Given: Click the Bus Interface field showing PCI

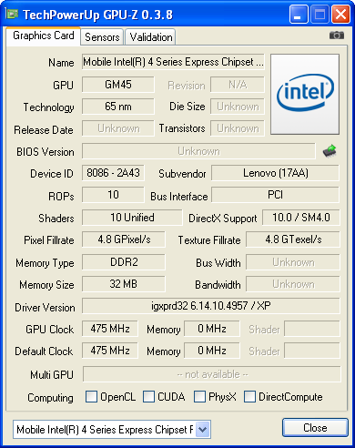Looking at the screenshot, I should point(275,195).
